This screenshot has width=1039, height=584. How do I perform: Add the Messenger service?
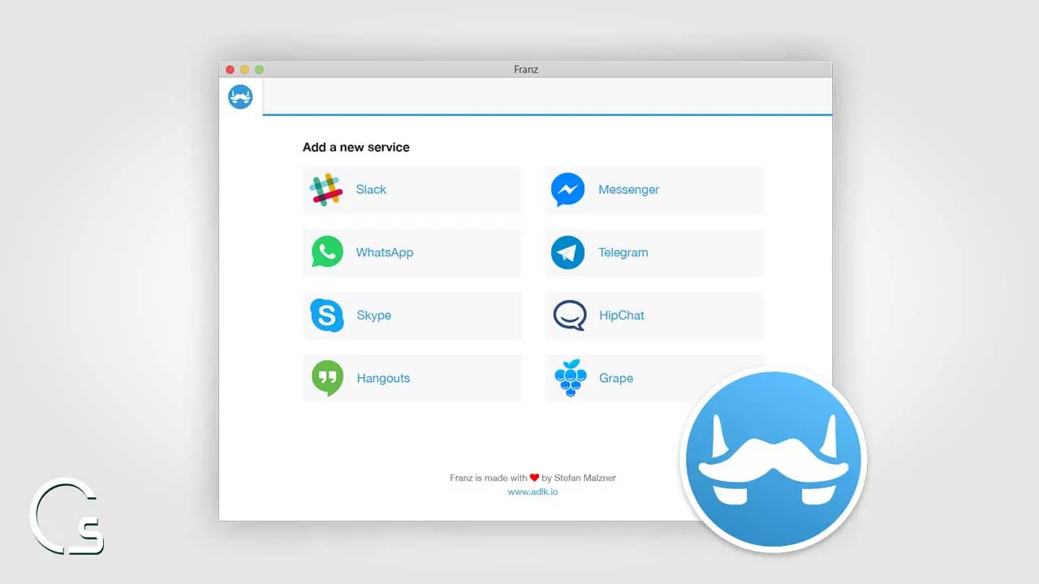[654, 190]
